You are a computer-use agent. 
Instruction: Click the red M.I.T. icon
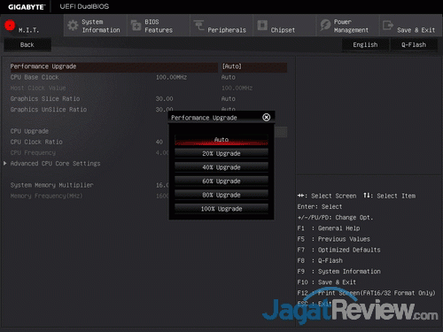pos(10,26)
